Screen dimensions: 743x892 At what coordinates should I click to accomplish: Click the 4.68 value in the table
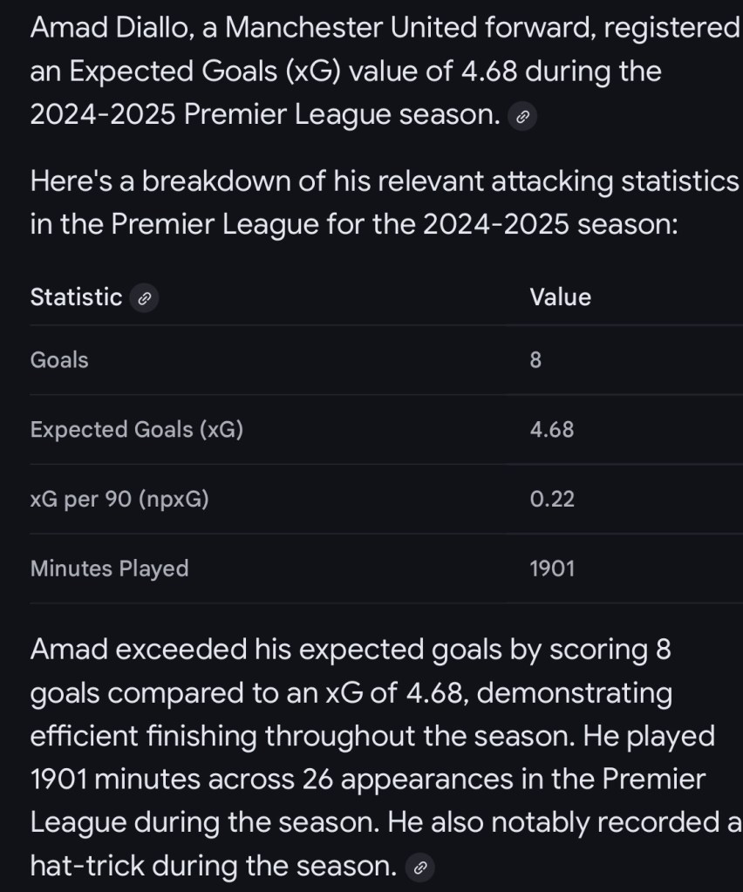coord(551,429)
